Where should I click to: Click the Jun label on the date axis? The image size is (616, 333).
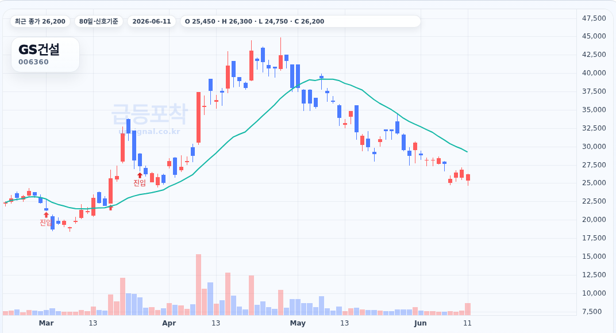[420, 323]
